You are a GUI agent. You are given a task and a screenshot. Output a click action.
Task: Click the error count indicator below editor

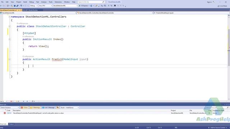(12, 101)
